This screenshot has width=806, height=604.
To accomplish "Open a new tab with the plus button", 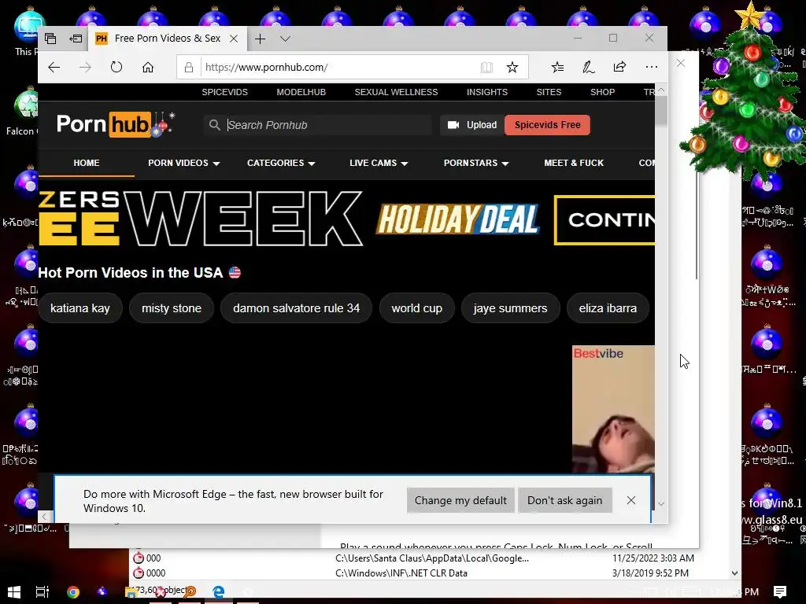I will point(260,39).
